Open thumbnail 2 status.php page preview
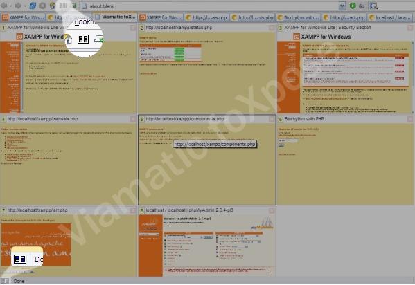This screenshot has height=285, width=415. point(207,73)
